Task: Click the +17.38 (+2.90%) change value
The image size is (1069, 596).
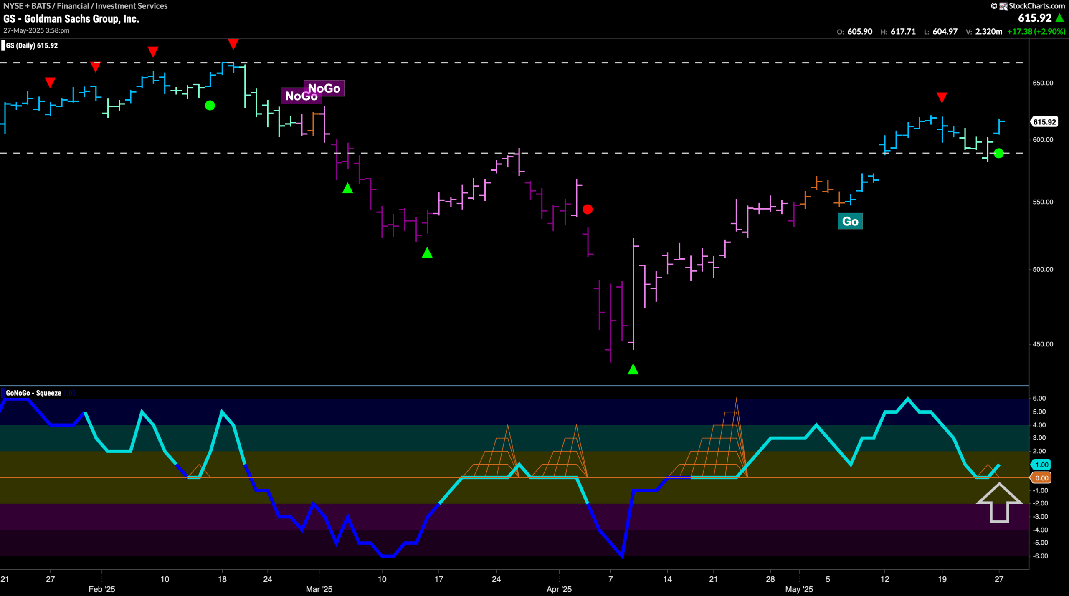Action: [1036, 32]
